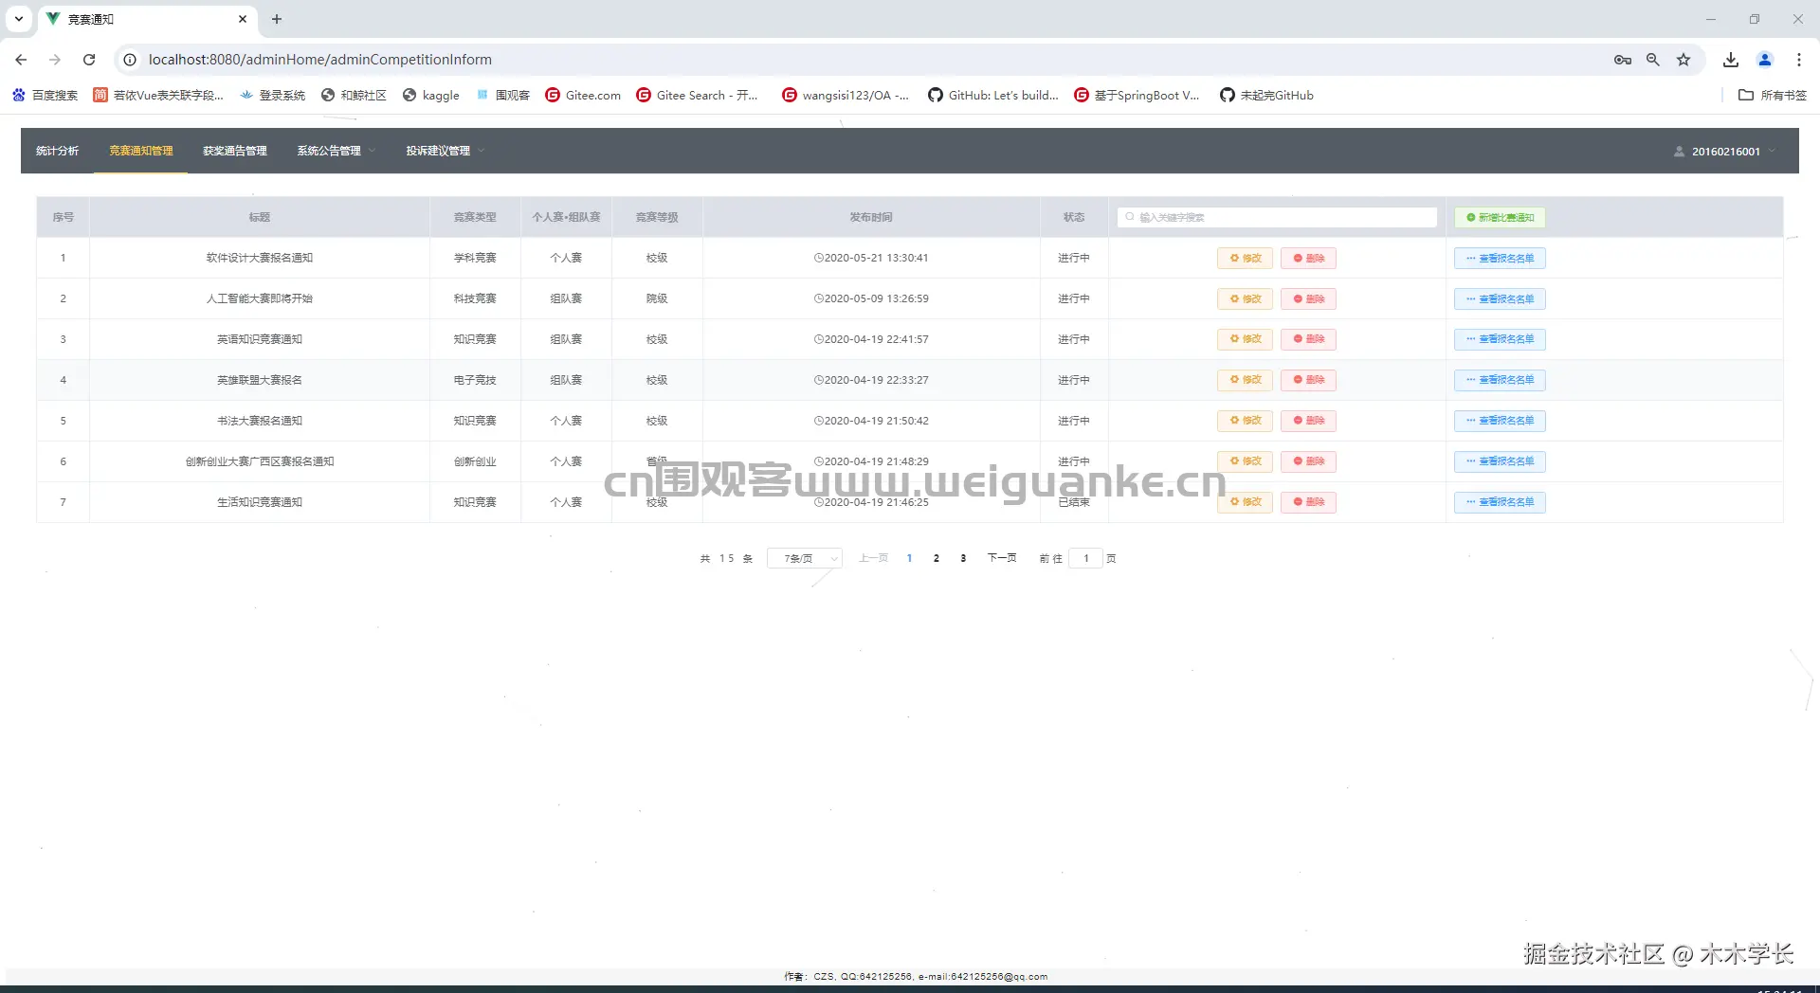Viewport: 1820px width, 993px height.
Task: Open the browser downloads panel
Action: click(1731, 60)
